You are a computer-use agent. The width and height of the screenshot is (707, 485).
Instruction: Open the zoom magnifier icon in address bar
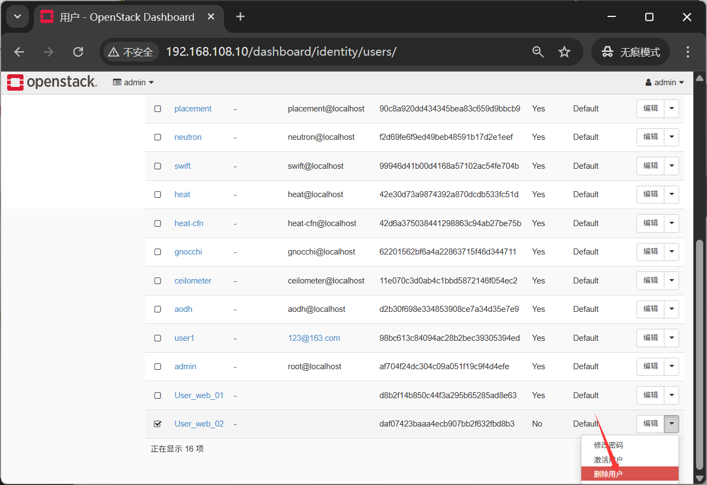pyautogui.click(x=538, y=52)
